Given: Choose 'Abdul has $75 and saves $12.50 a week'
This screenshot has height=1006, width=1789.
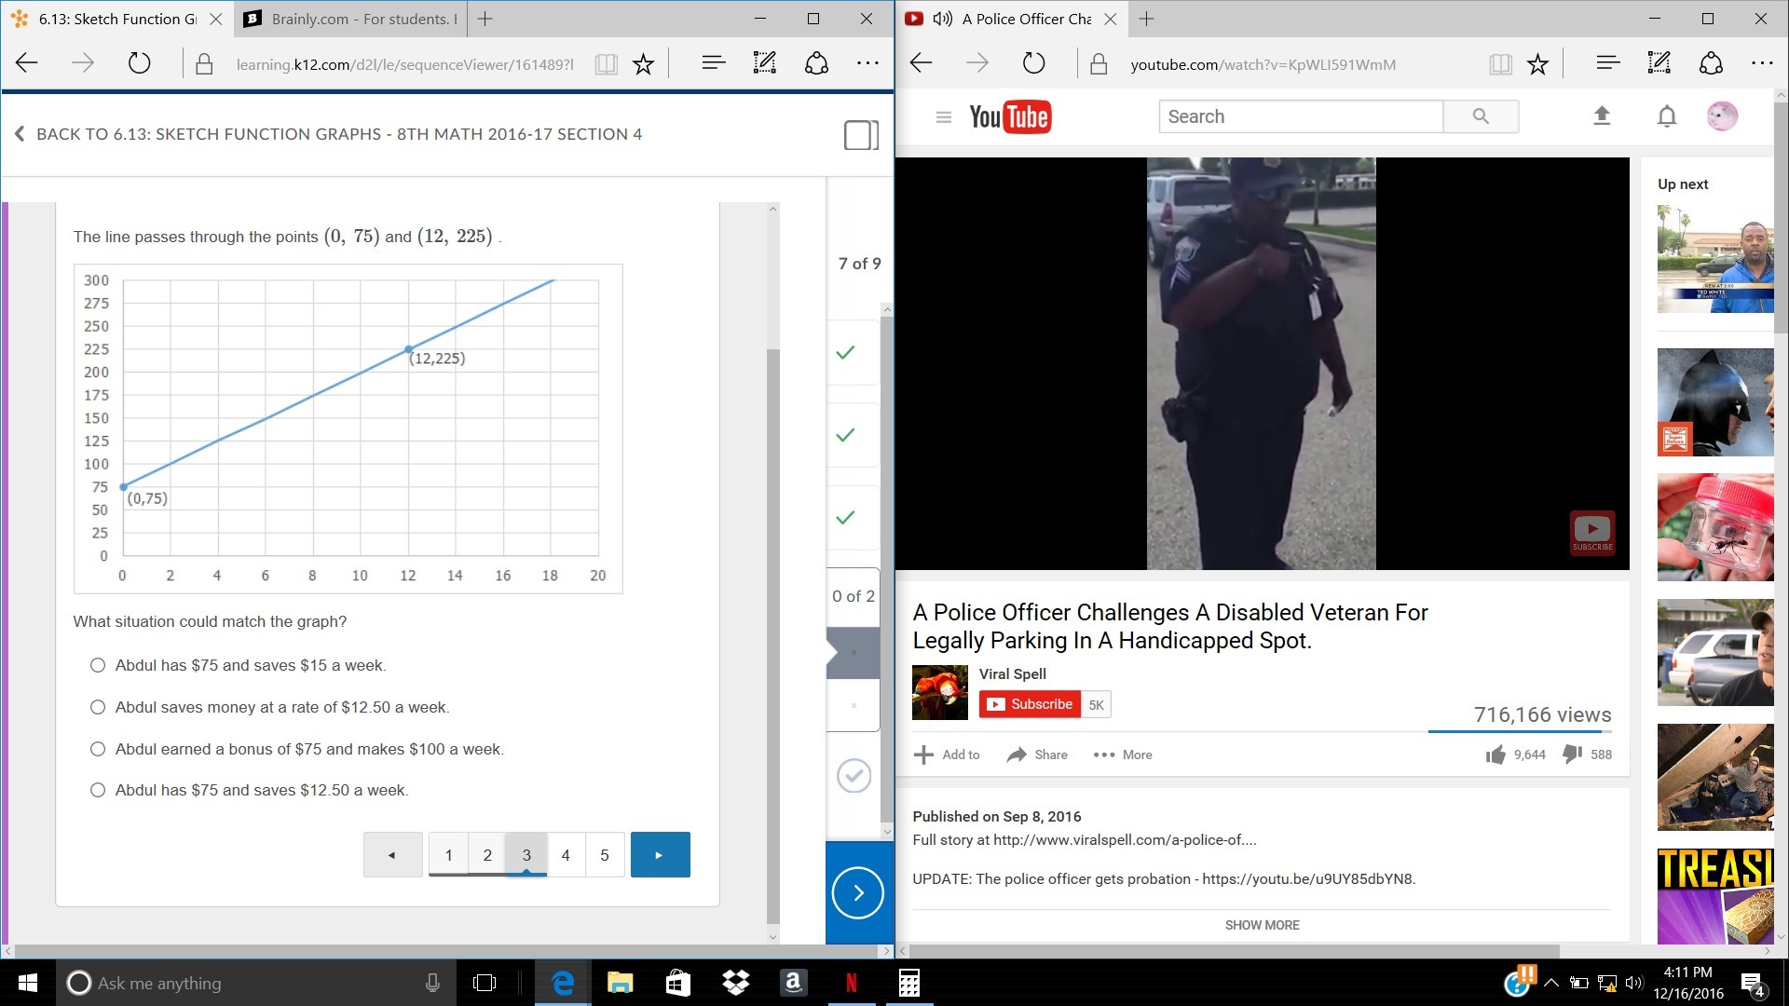Looking at the screenshot, I should coord(98,790).
